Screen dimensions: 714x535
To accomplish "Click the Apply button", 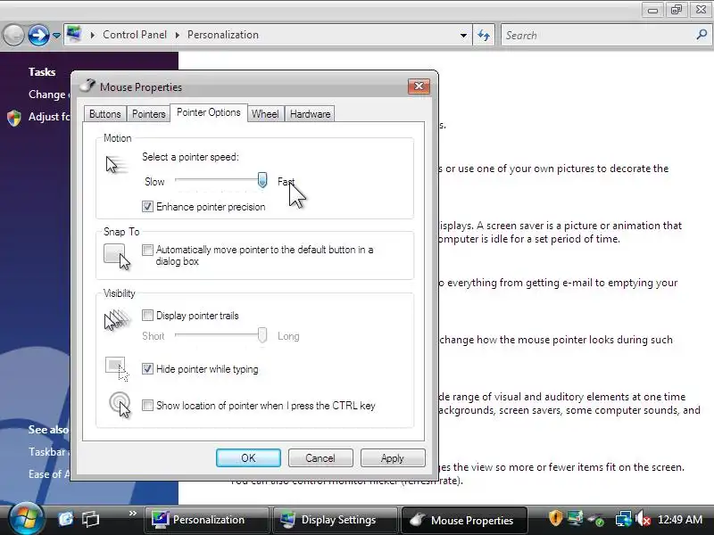I will [x=393, y=458].
